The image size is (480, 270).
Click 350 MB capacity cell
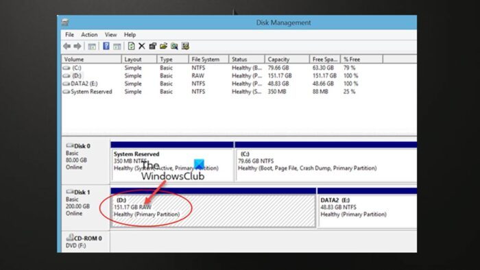[277, 92]
